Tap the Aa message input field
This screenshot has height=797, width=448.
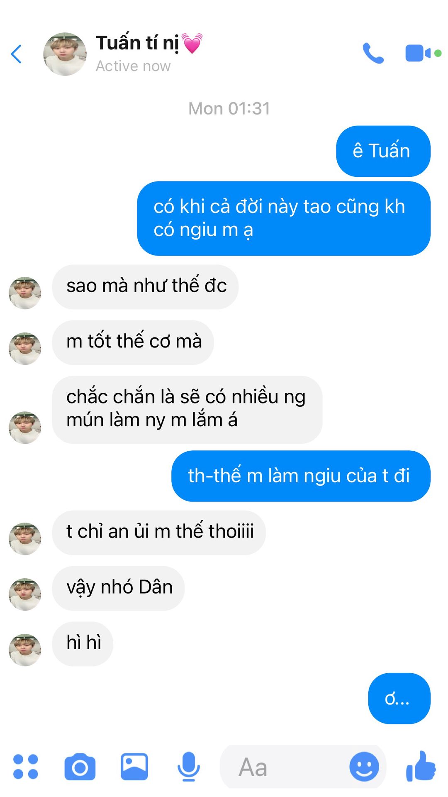[303, 767]
